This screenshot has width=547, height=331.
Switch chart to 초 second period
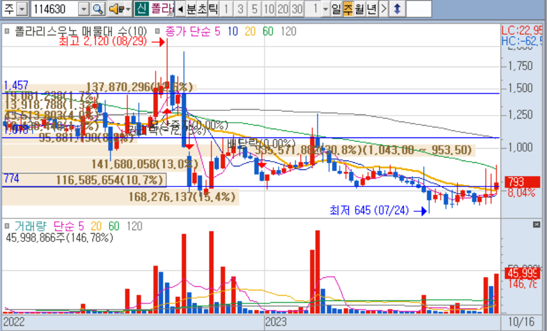click(x=202, y=9)
